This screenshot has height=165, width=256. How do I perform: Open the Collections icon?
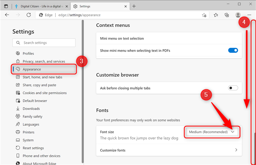[x=227, y=15]
